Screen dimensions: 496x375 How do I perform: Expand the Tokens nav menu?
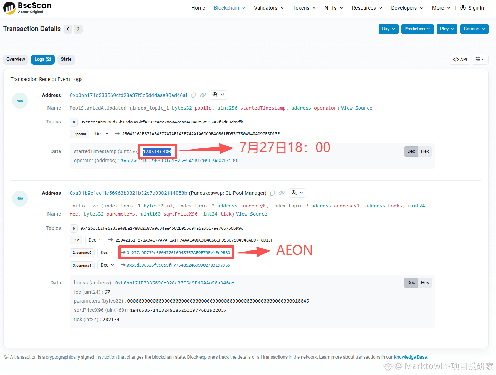pos(304,8)
